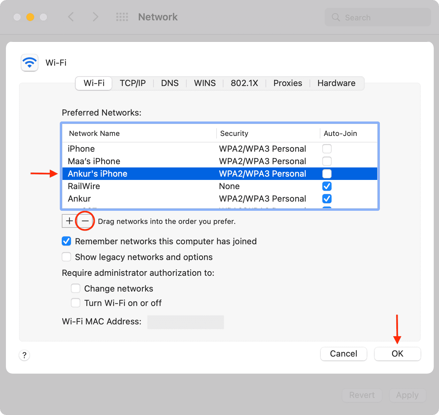Open the WINS tab
Viewport: 439px width, 415px height.
(205, 83)
